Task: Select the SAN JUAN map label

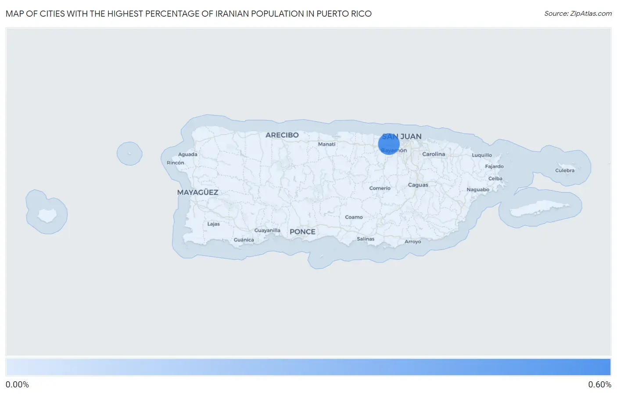Action: [402, 136]
